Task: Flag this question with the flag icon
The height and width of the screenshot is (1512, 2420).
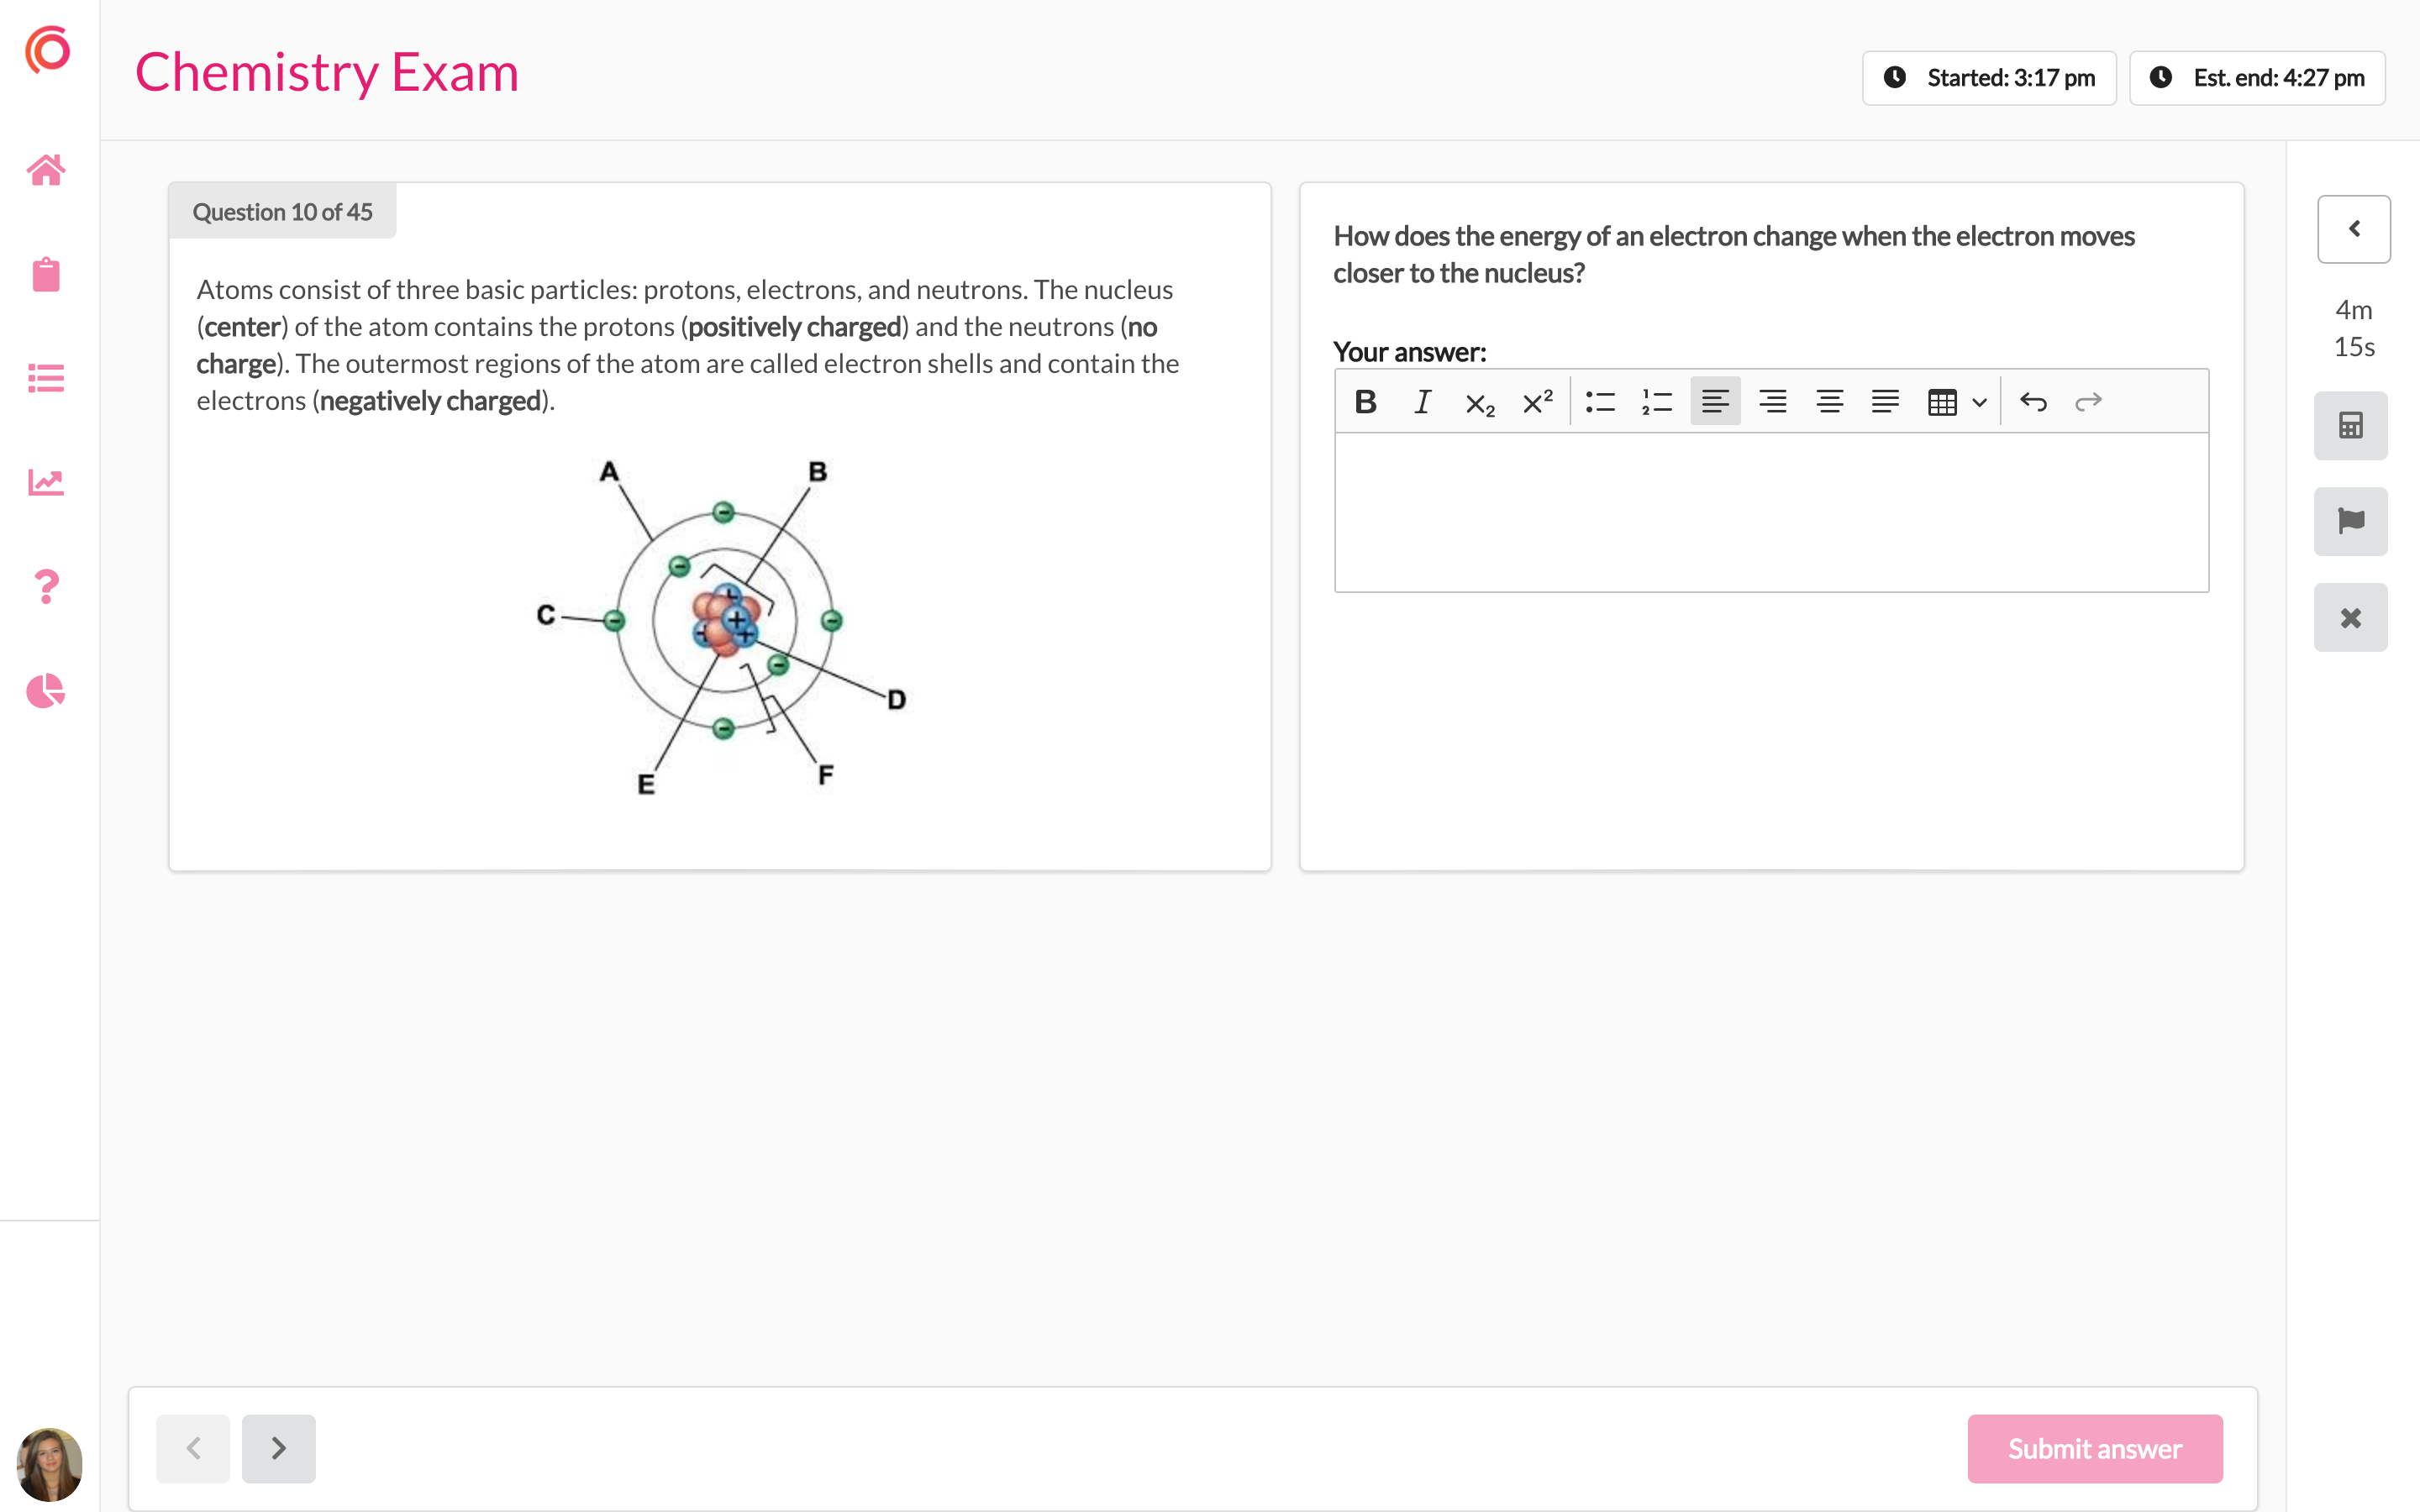Action: point(2351,521)
